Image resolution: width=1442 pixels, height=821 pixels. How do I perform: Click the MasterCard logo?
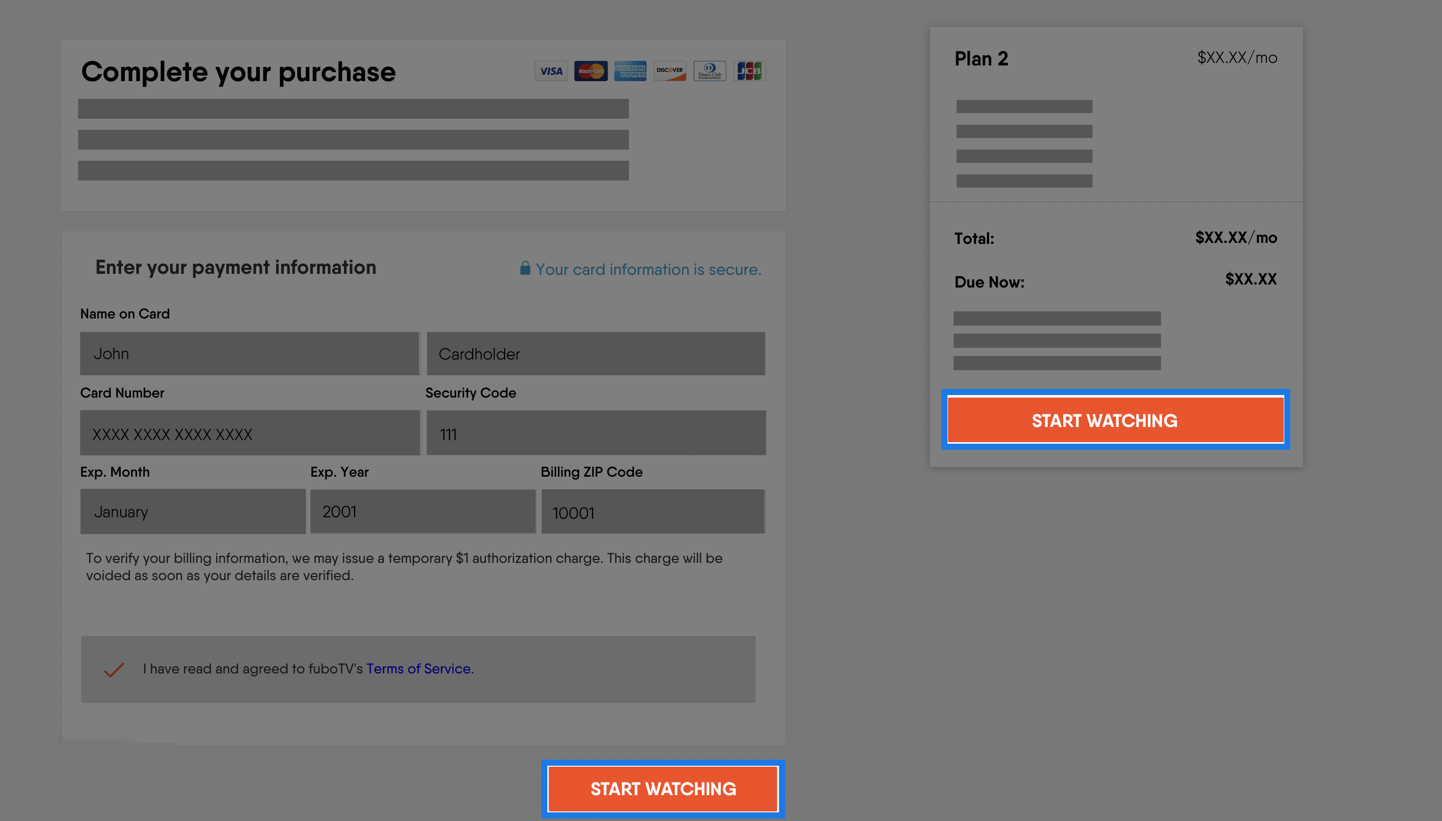pyautogui.click(x=590, y=71)
